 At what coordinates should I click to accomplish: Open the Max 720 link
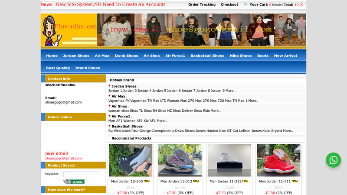coord(217,101)
